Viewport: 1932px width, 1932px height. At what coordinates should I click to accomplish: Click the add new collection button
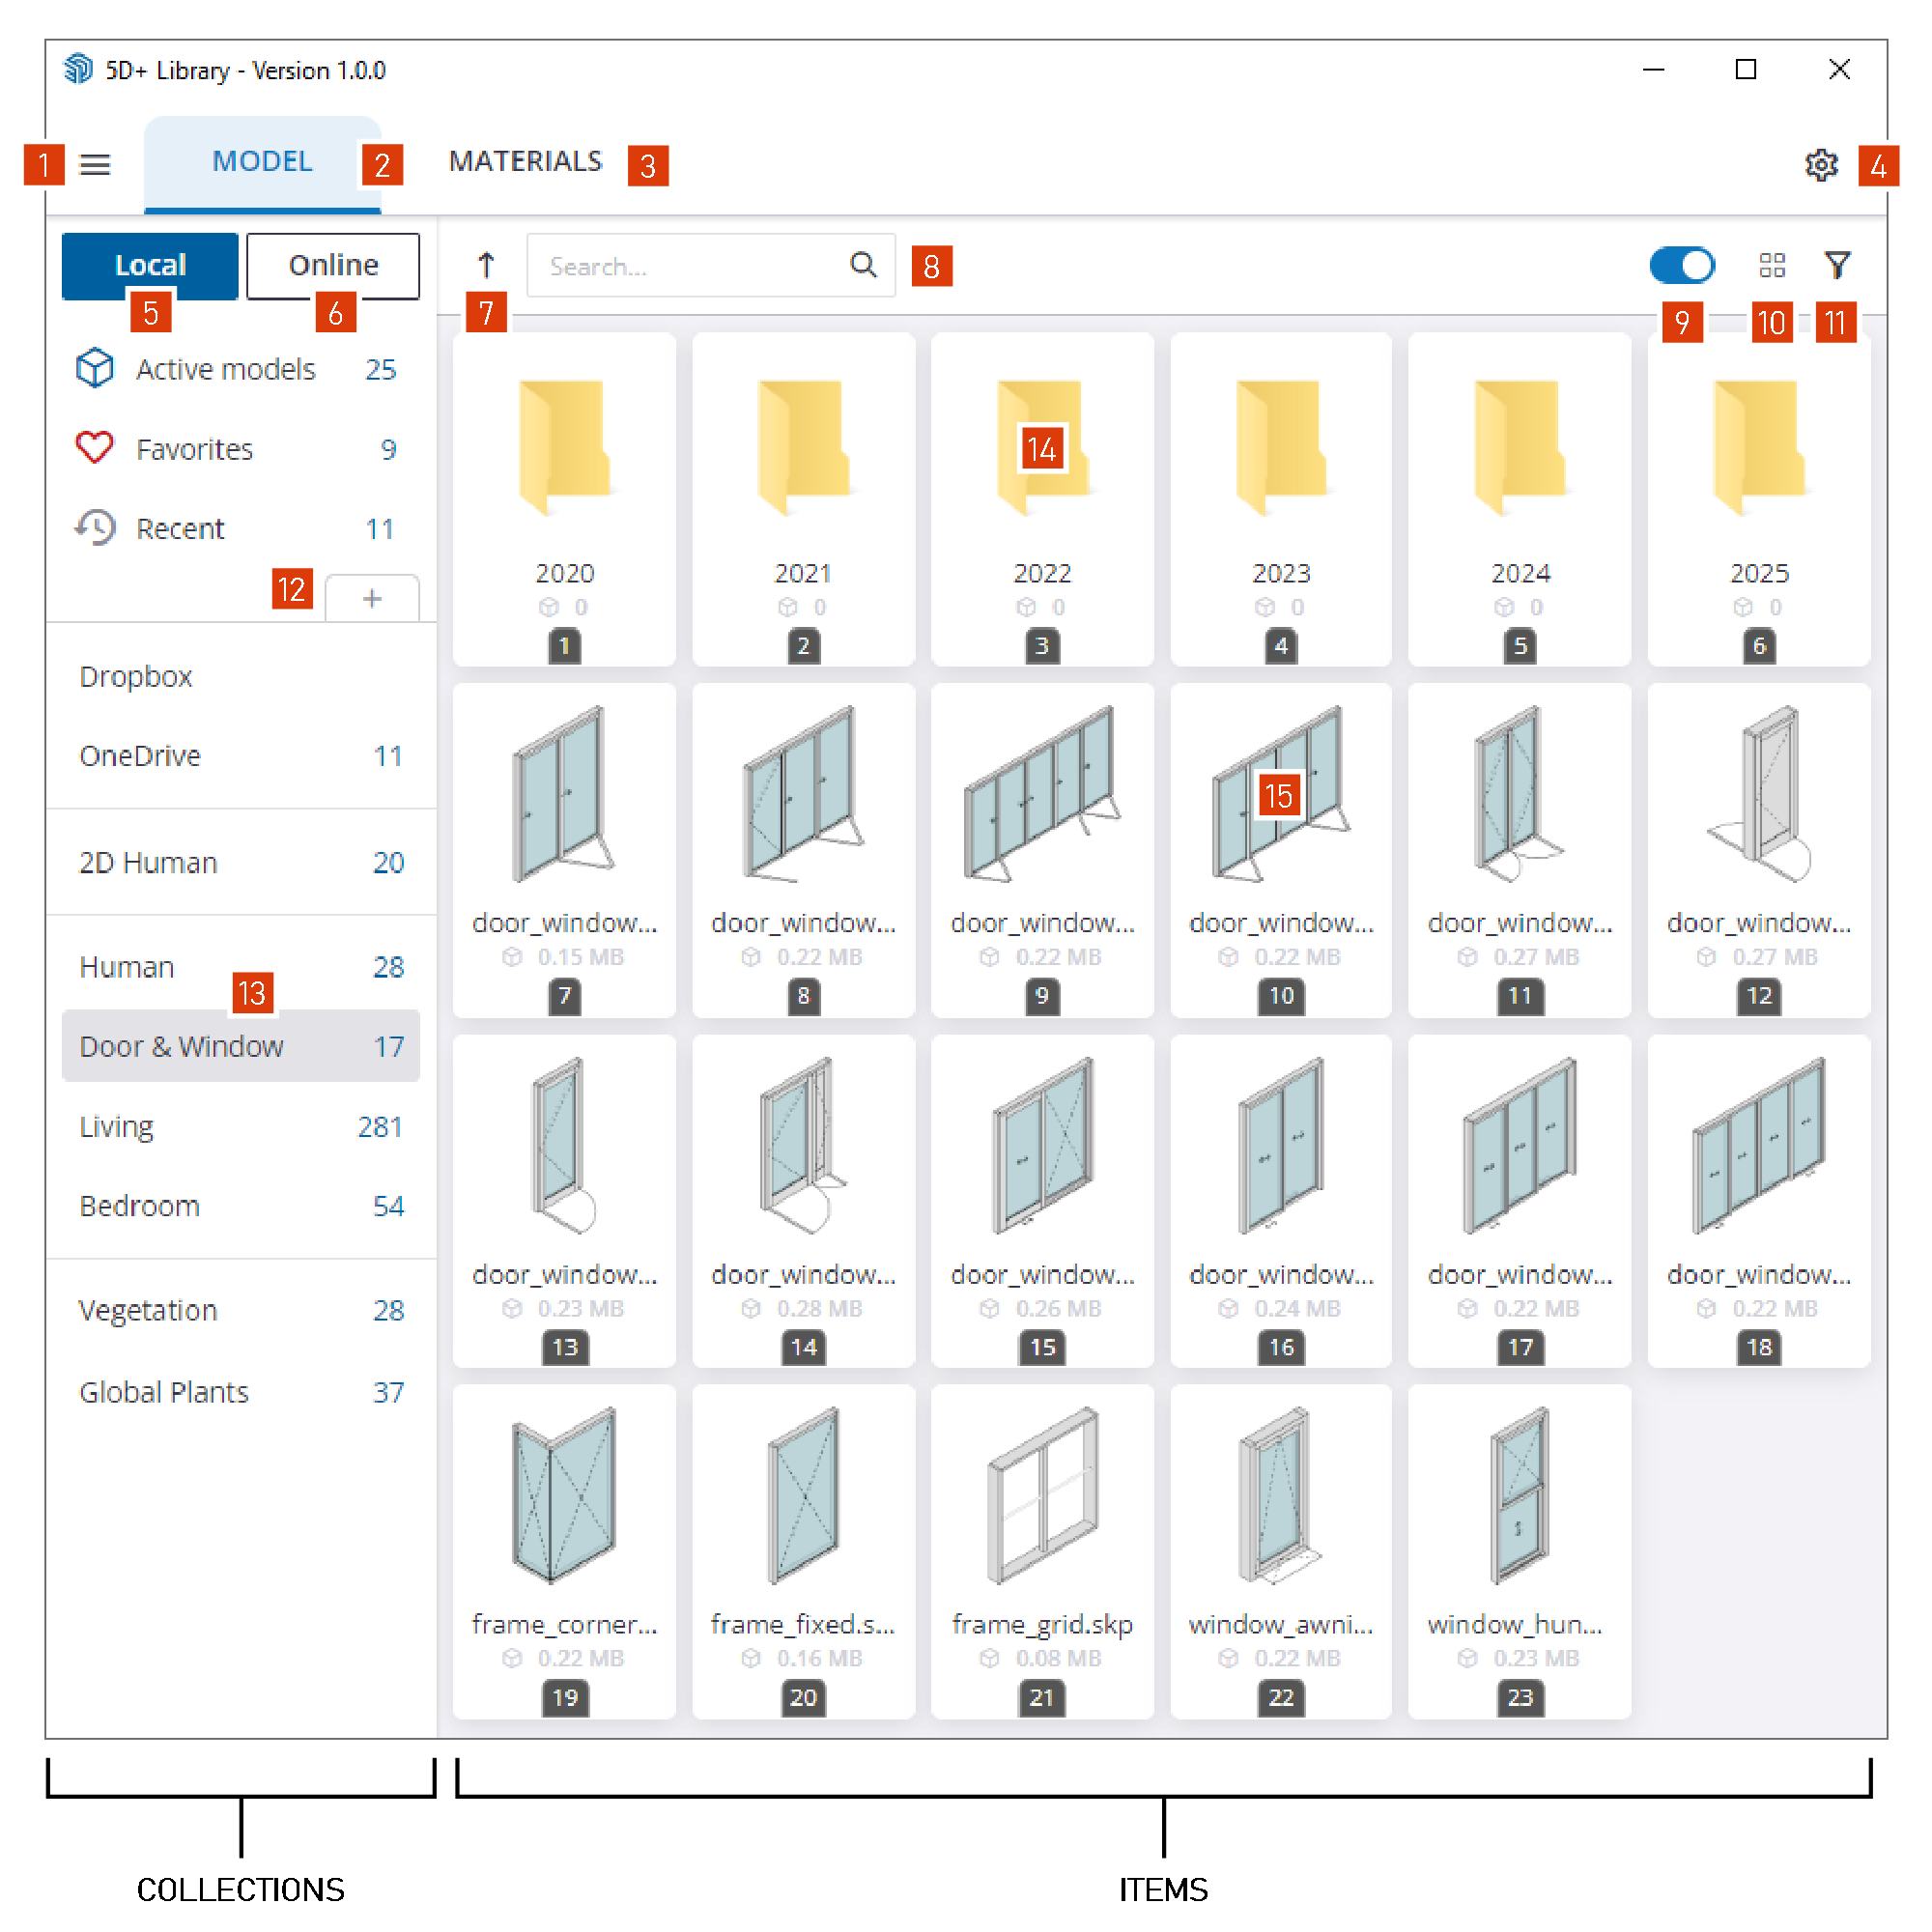click(x=372, y=596)
